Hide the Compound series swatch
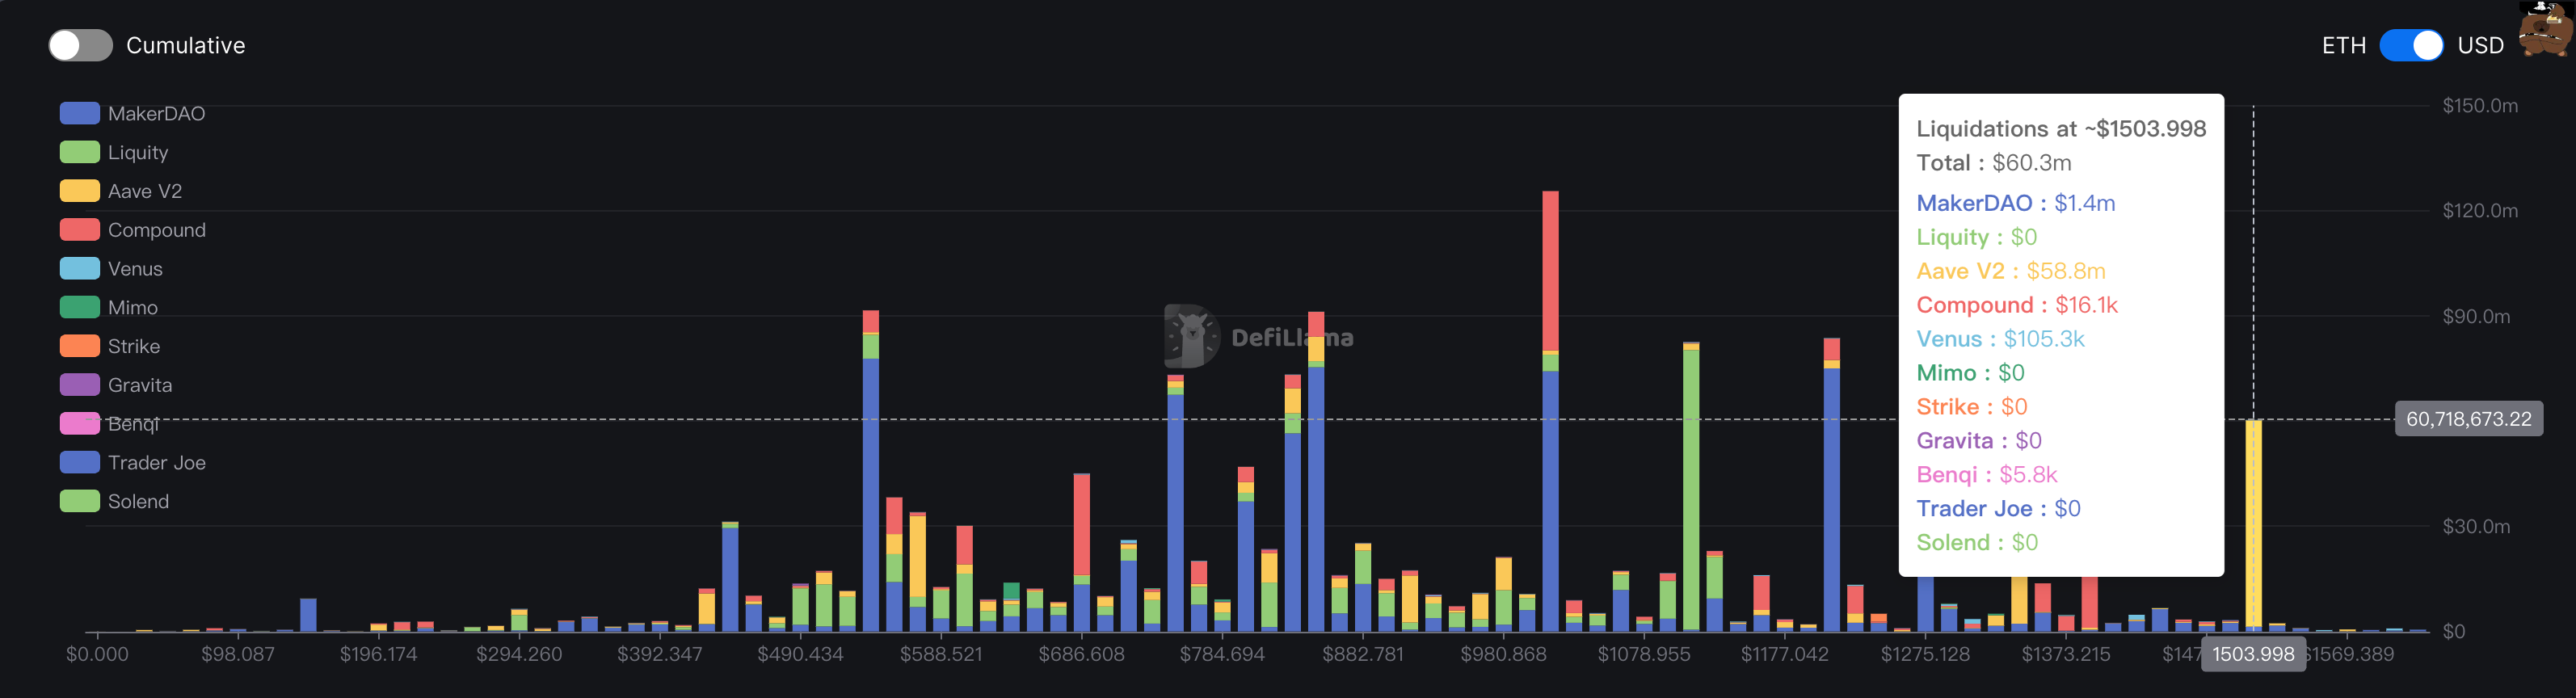 click(x=80, y=230)
